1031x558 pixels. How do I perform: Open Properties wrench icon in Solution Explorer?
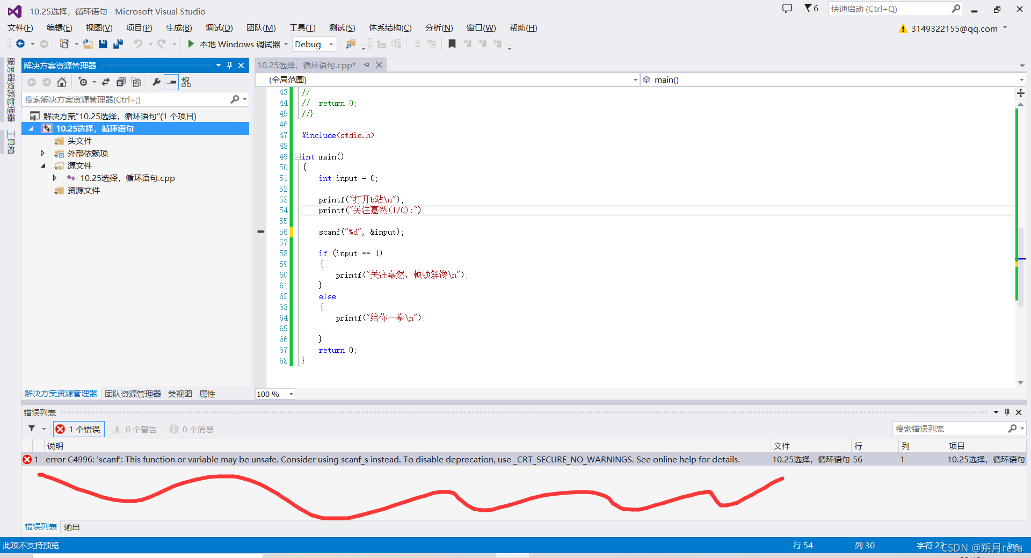point(156,82)
